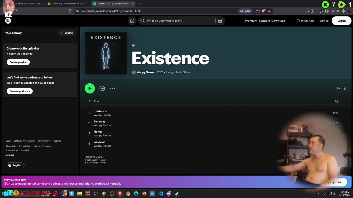
Task: Save Existence EP to Your Library
Action: pyautogui.click(x=102, y=88)
